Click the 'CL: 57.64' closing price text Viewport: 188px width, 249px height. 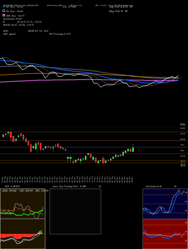[x=69, y=7]
